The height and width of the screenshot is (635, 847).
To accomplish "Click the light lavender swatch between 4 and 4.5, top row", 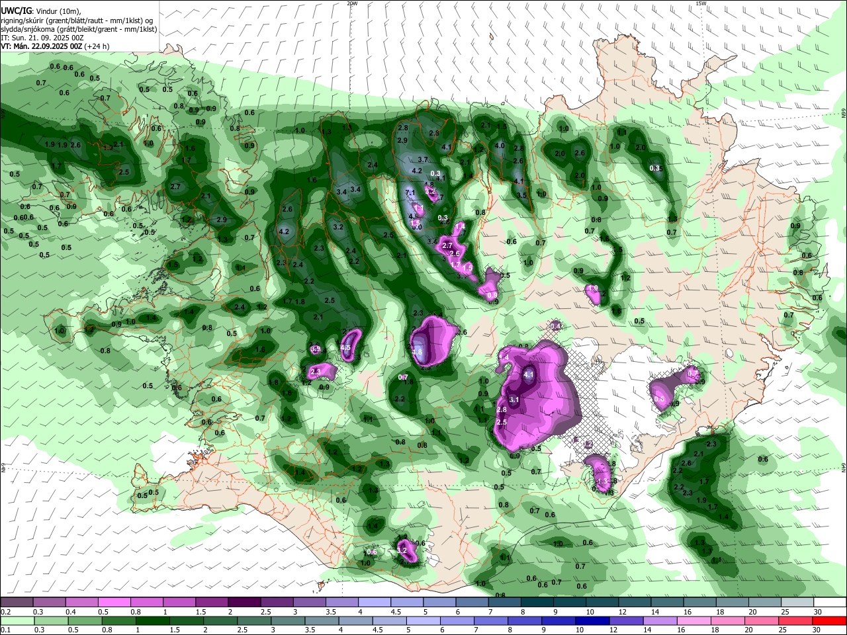I will (375, 602).
